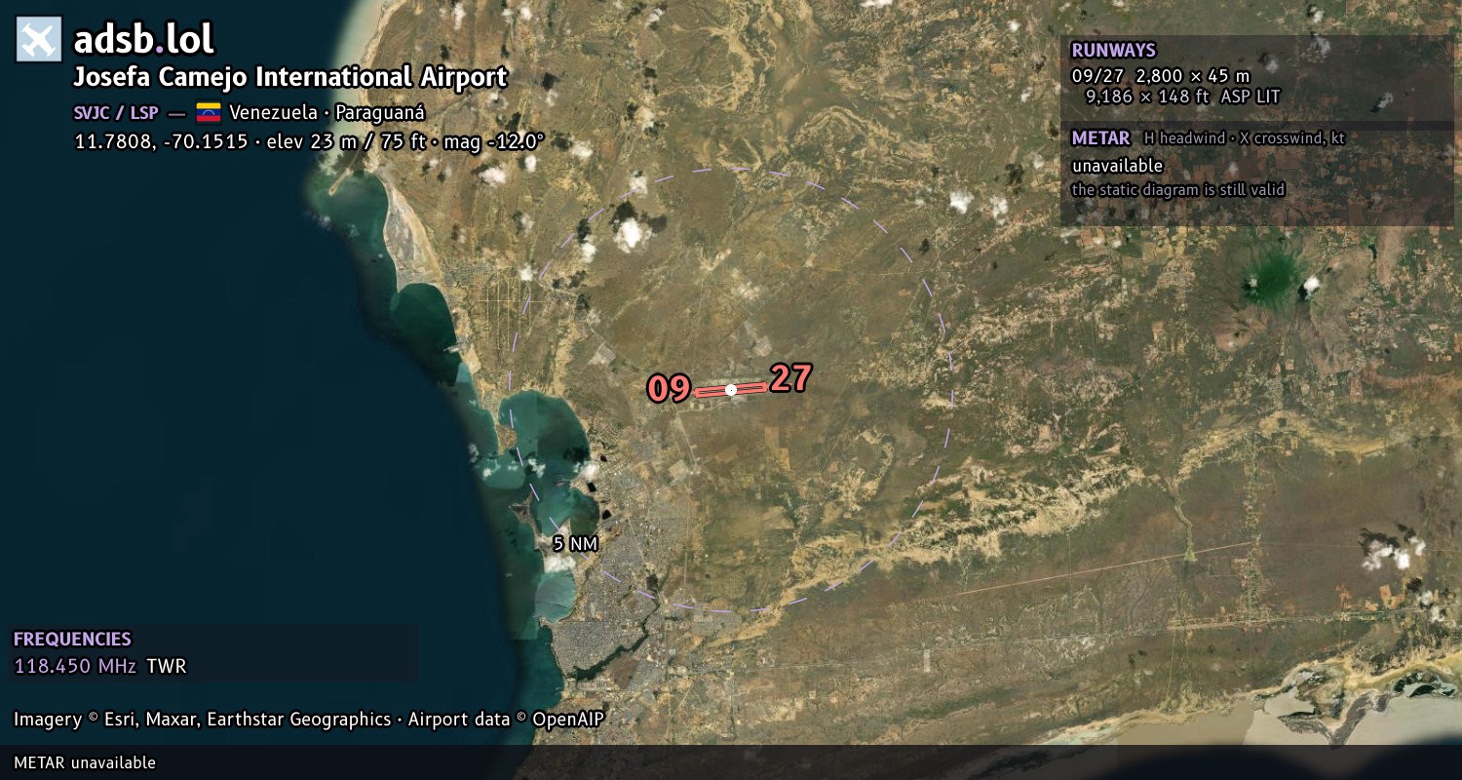Click the adsb.lol site title

143,40
